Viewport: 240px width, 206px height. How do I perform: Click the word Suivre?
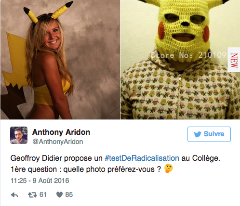coord(214,134)
